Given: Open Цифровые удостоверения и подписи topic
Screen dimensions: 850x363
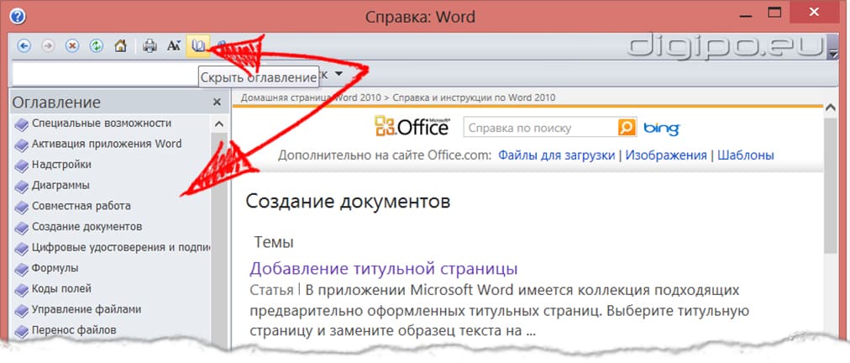Looking at the screenshot, I should (121, 247).
